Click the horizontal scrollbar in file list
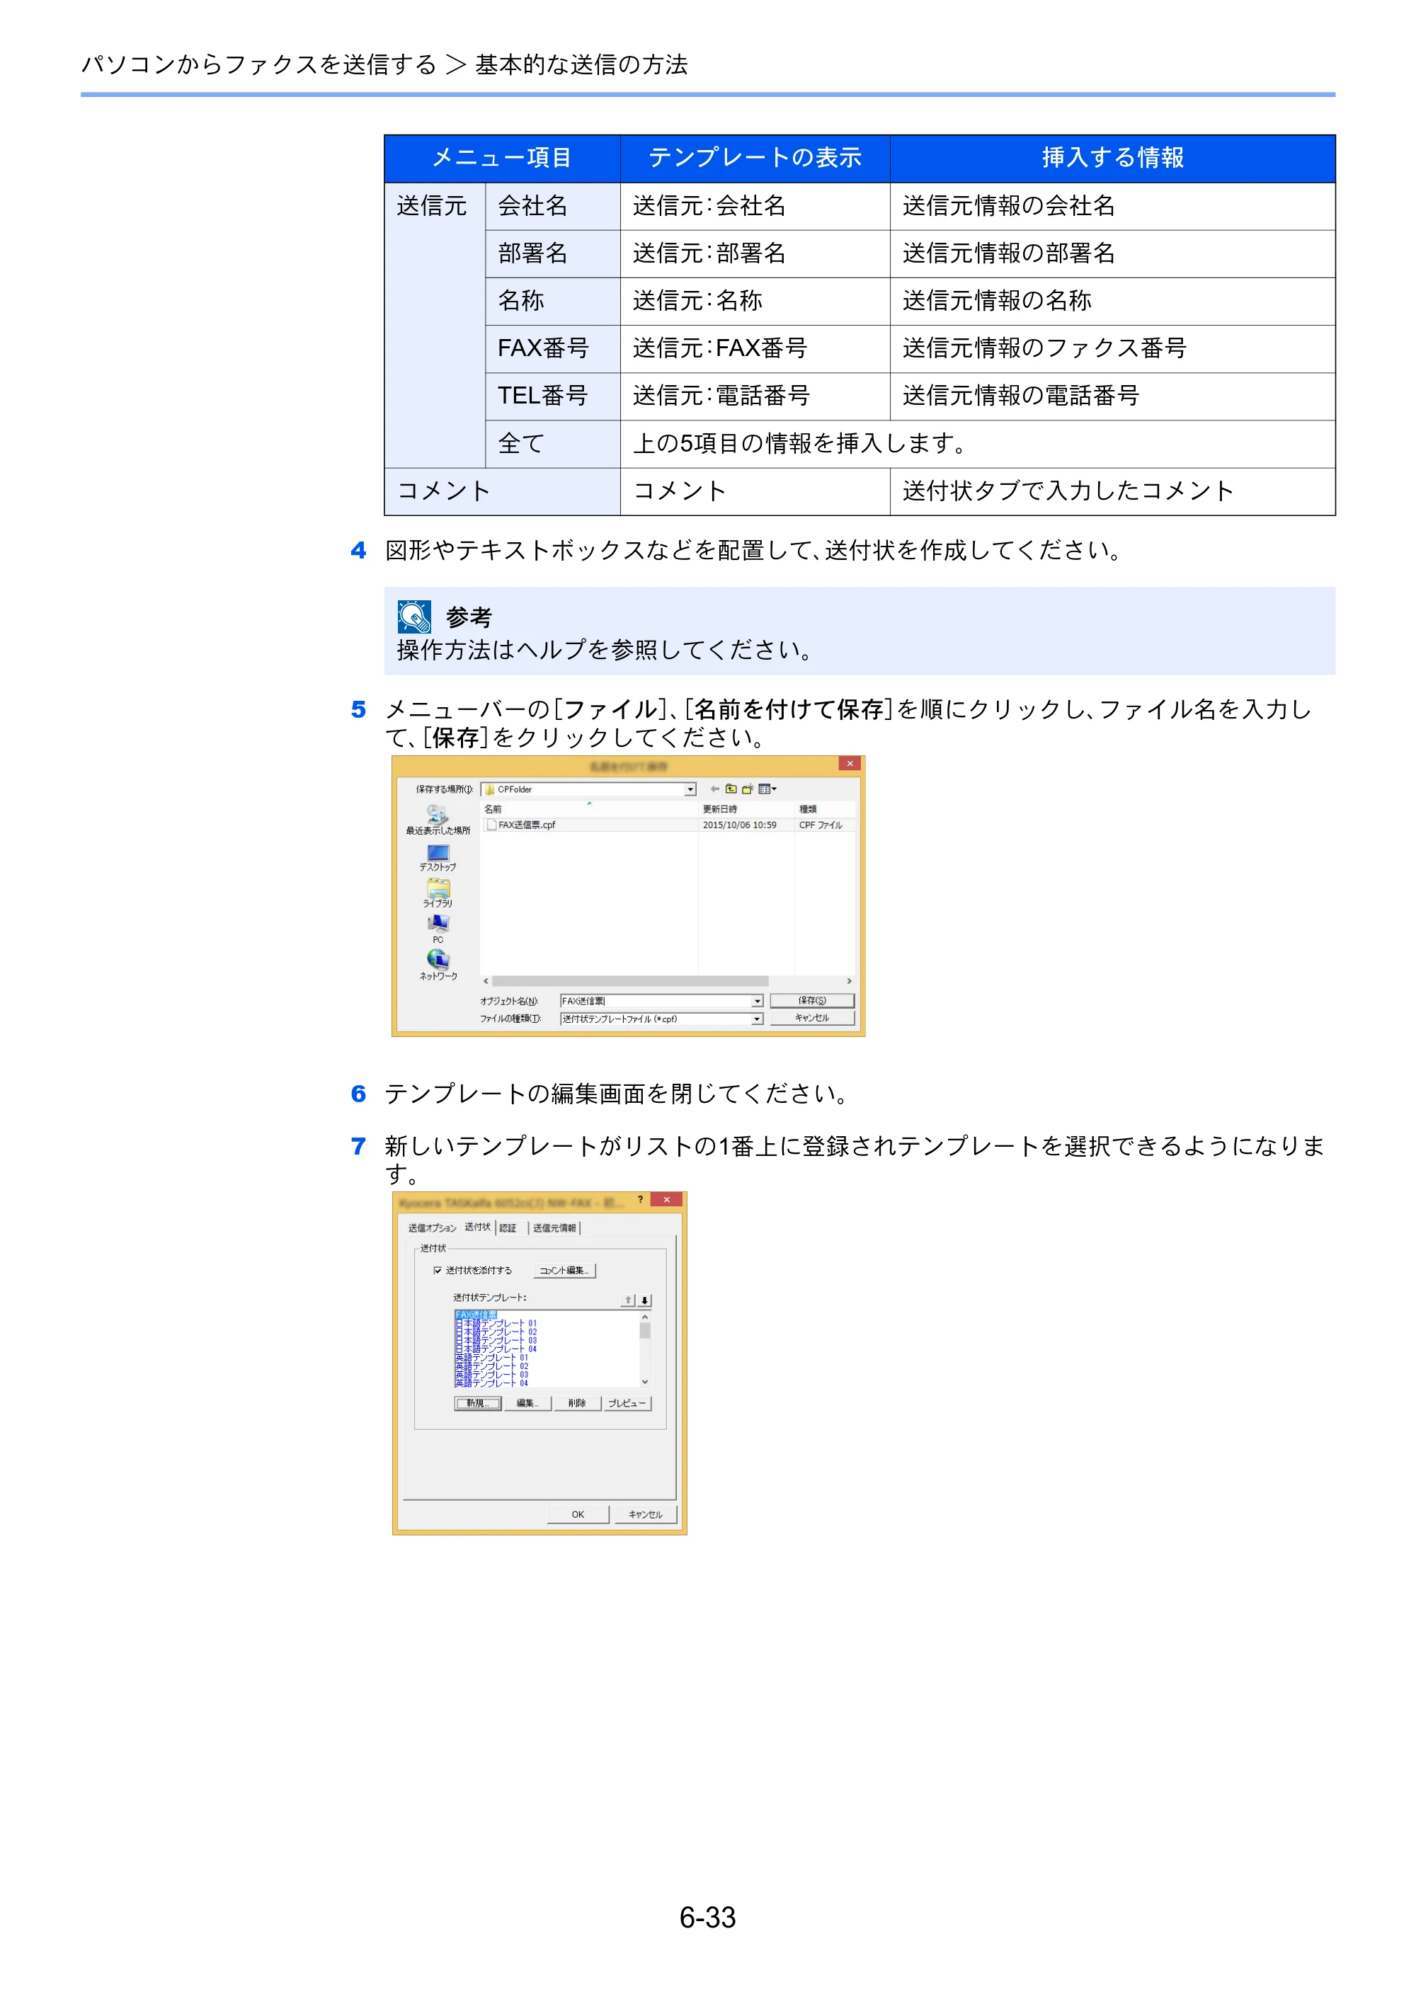Screen dimensions: 1416x2004 [x=630, y=981]
